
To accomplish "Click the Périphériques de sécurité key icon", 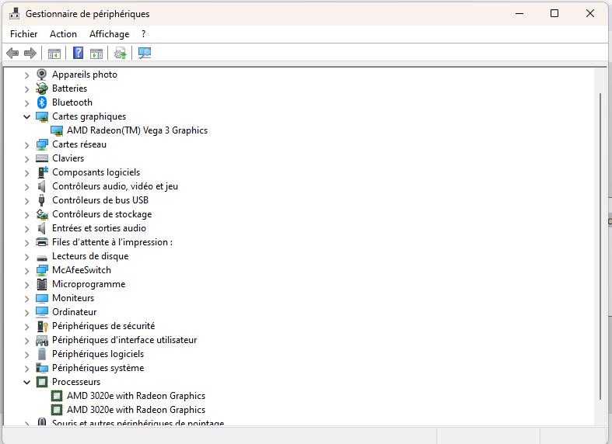I will (42, 326).
